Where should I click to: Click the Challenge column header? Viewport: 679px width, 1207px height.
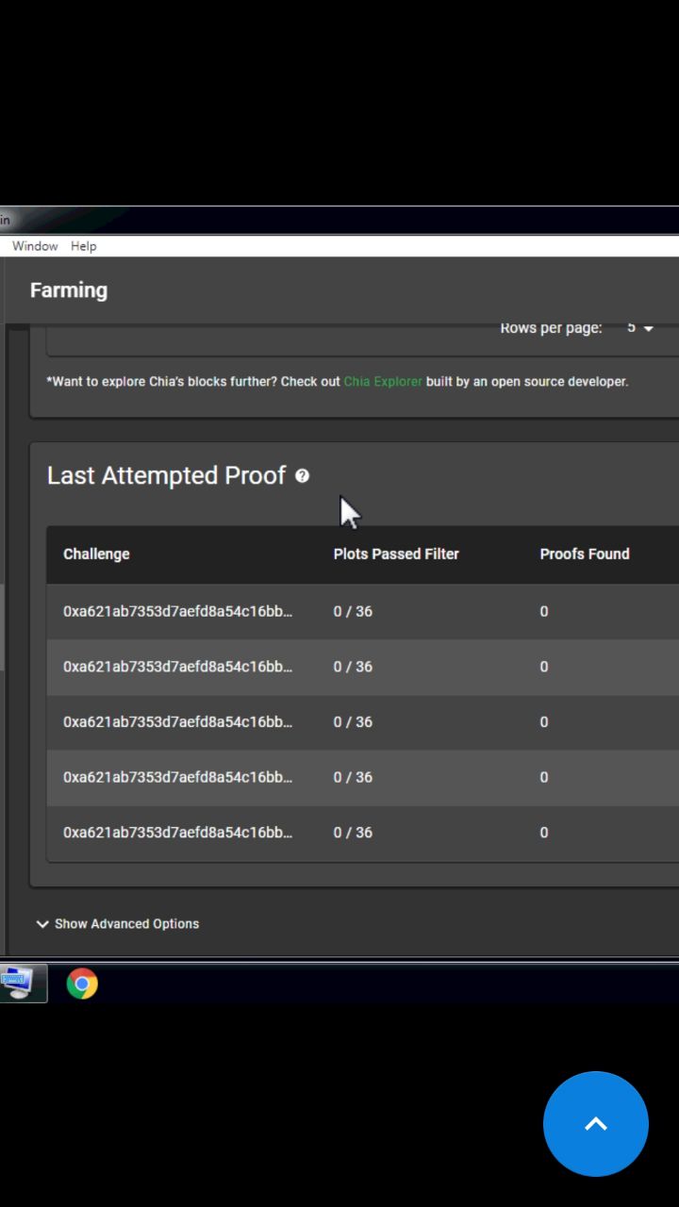96,554
